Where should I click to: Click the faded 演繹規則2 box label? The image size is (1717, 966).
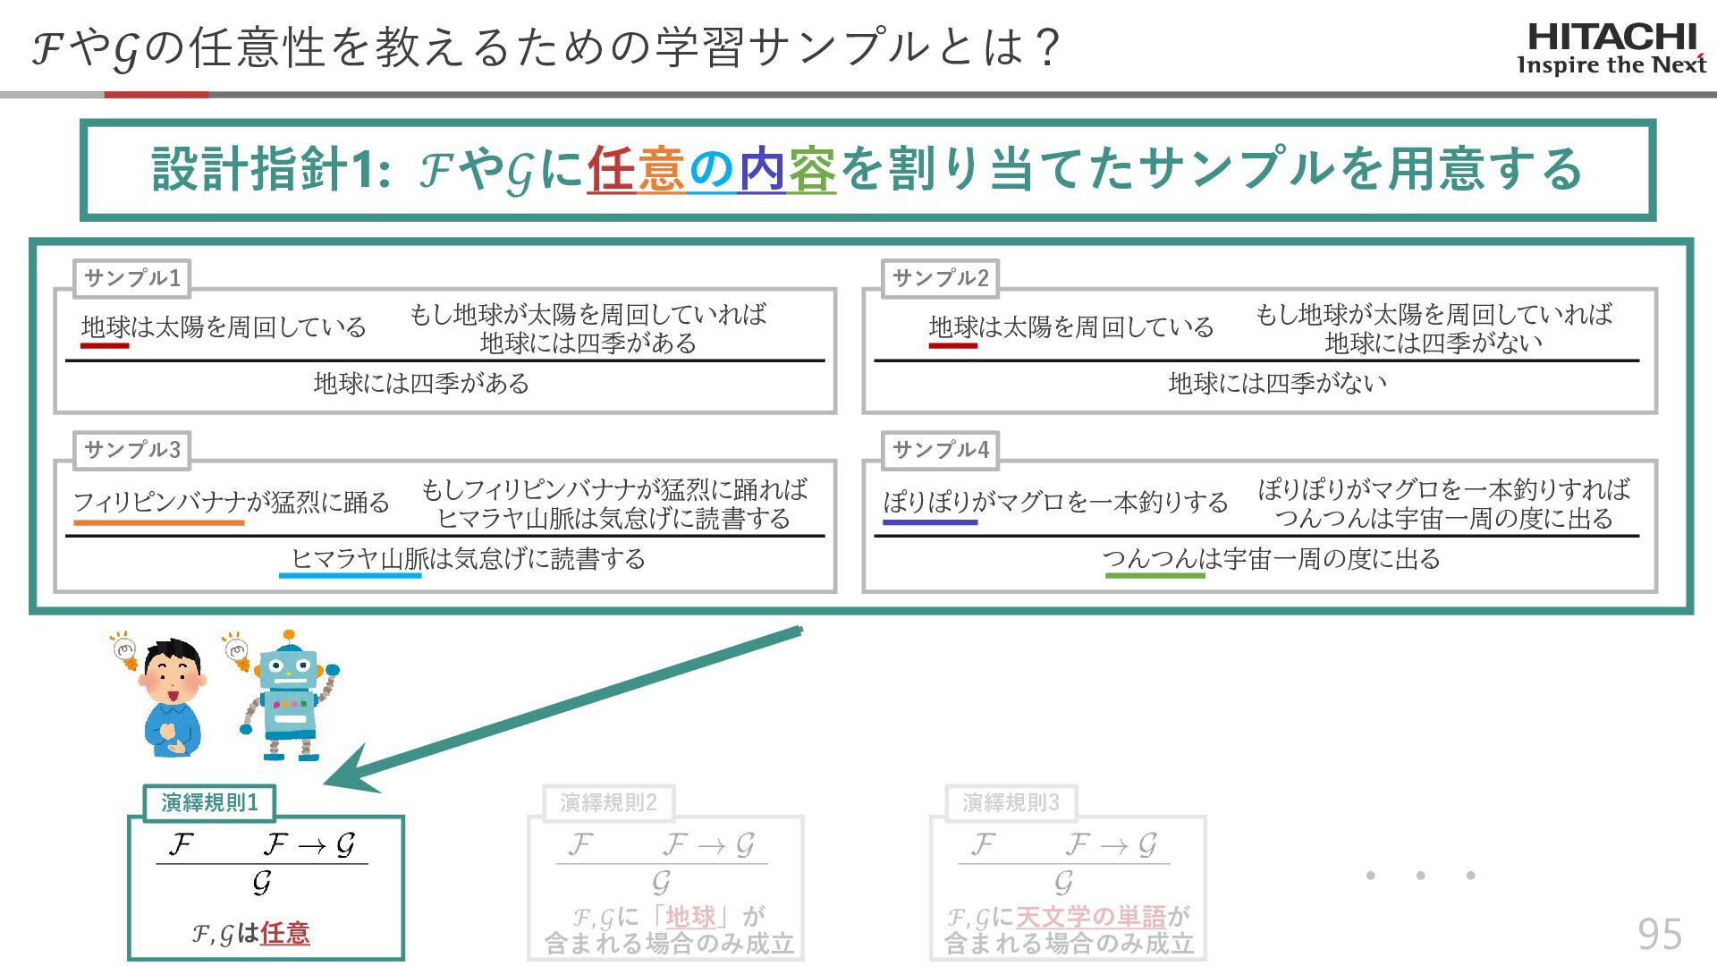[608, 802]
